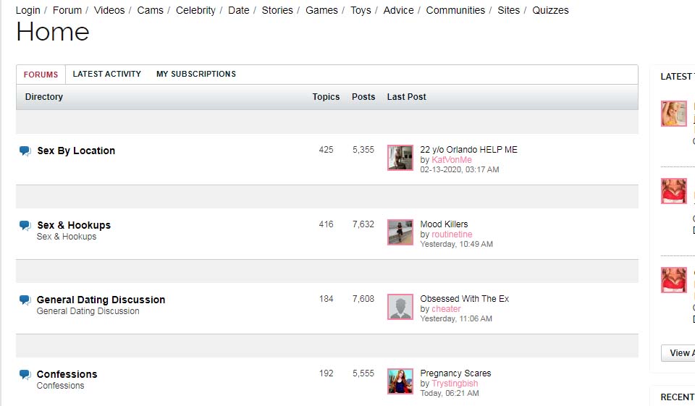Visit the Trystingbish user profile

tap(455, 384)
